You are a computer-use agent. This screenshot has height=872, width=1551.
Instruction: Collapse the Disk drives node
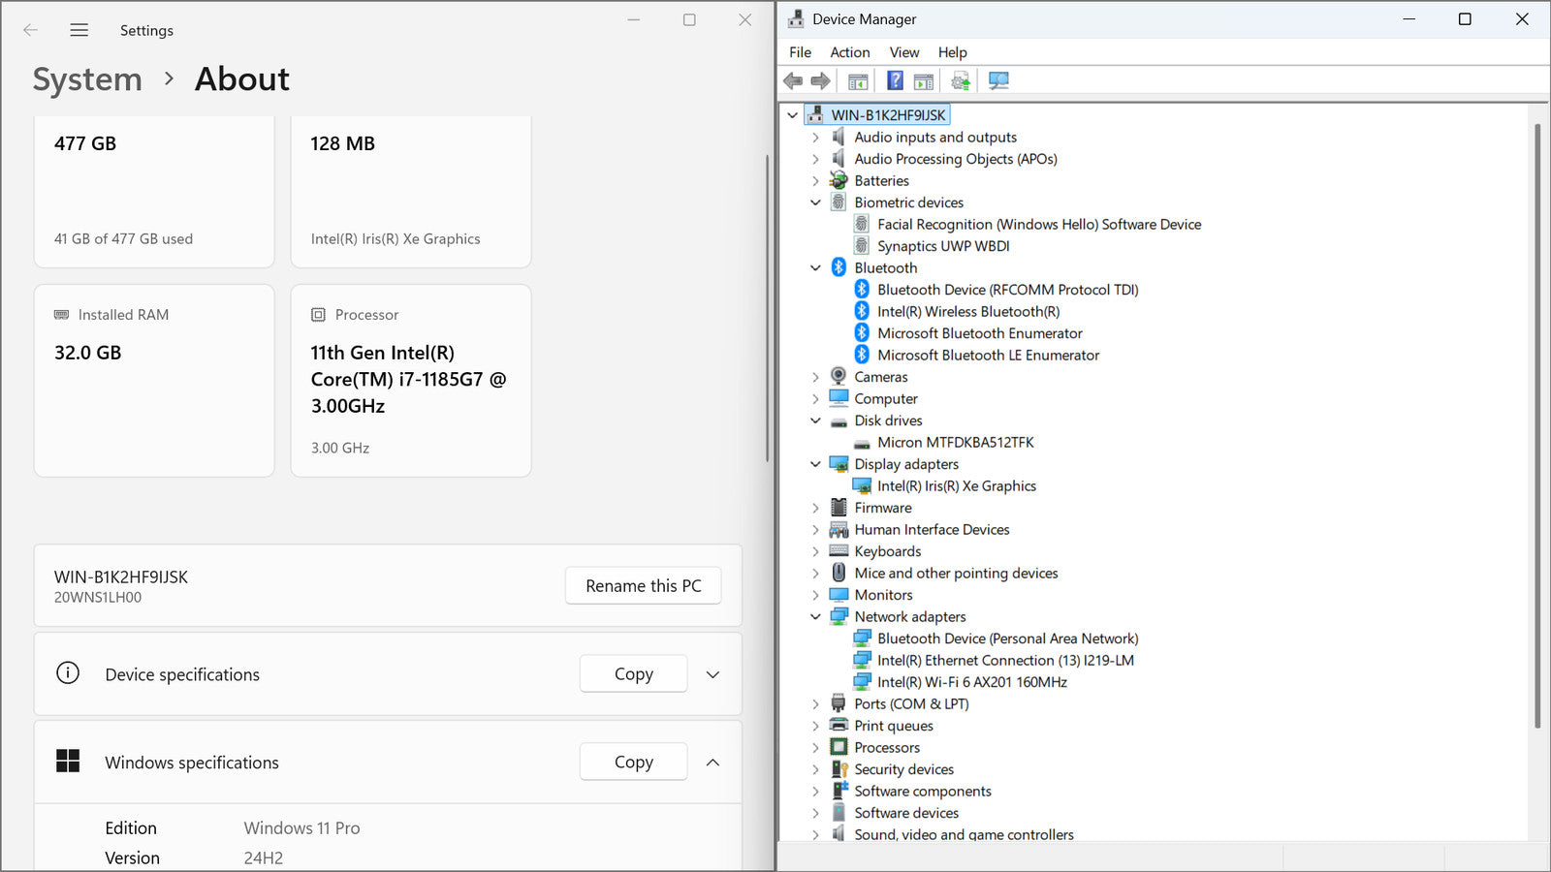click(x=815, y=420)
